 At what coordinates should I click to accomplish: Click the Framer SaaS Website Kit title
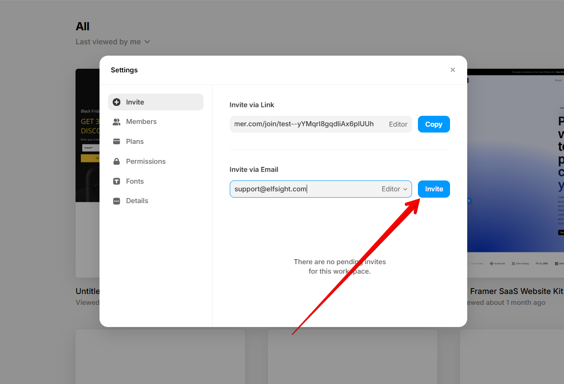[517, 291]
